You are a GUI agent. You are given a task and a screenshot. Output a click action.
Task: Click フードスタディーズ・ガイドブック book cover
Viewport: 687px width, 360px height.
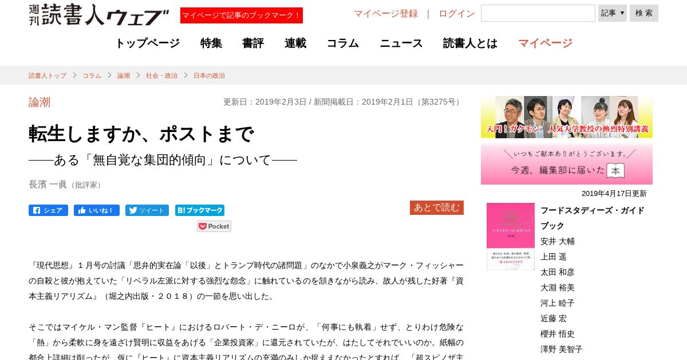pyautogui.click(x=511, y=237)
